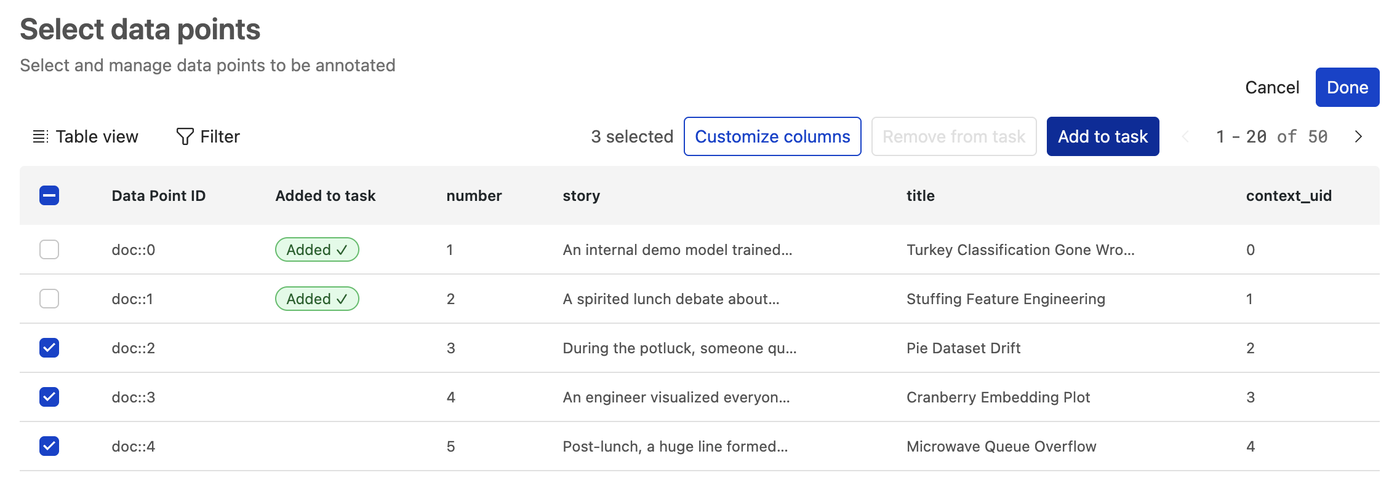Click the previous page left chevron
The height and width of the screenshot is (478, 1397).
[x=1185, y=136]
